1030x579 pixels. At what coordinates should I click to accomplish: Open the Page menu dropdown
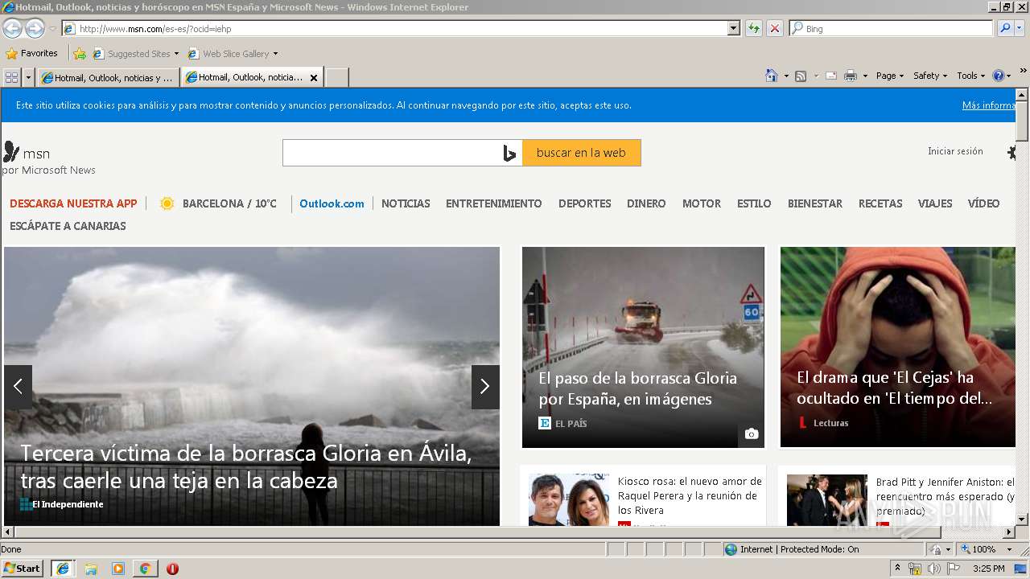[890, 76]
